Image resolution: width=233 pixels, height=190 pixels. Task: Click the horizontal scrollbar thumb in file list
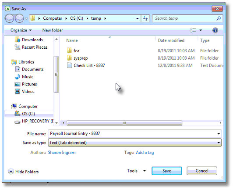tap(124, 123)
